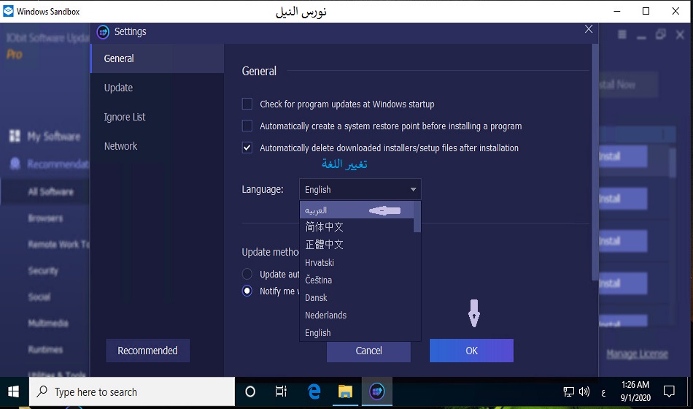
Task: Open File Explorer from the taskbar
Action: click(x=345, y=392)
